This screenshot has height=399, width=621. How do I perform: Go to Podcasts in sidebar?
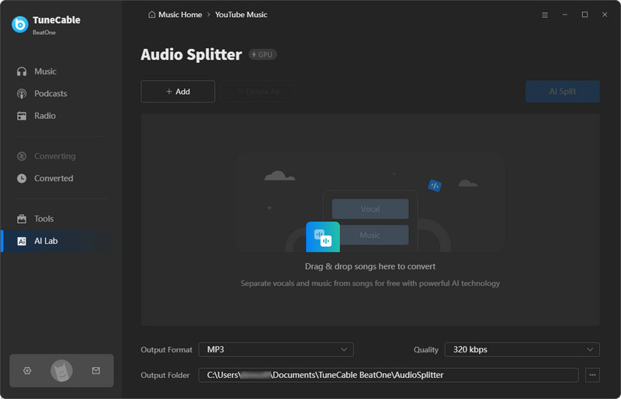50,94
